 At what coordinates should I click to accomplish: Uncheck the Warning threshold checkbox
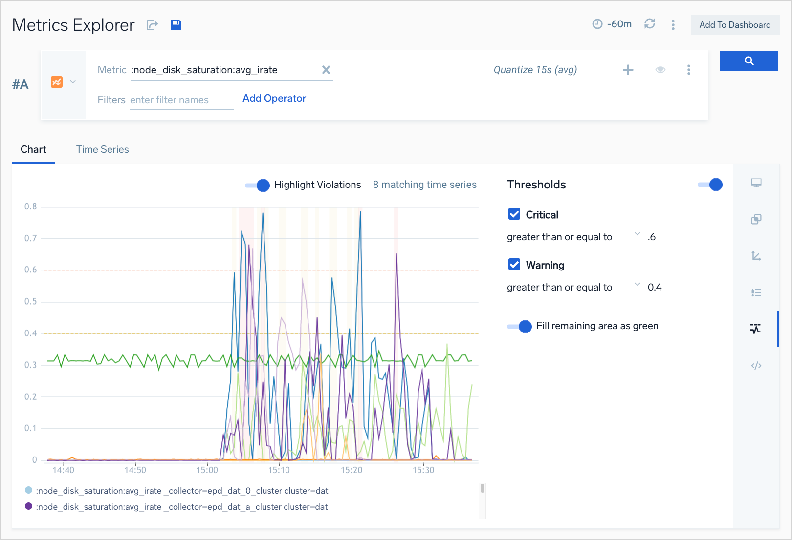point(514,265)
